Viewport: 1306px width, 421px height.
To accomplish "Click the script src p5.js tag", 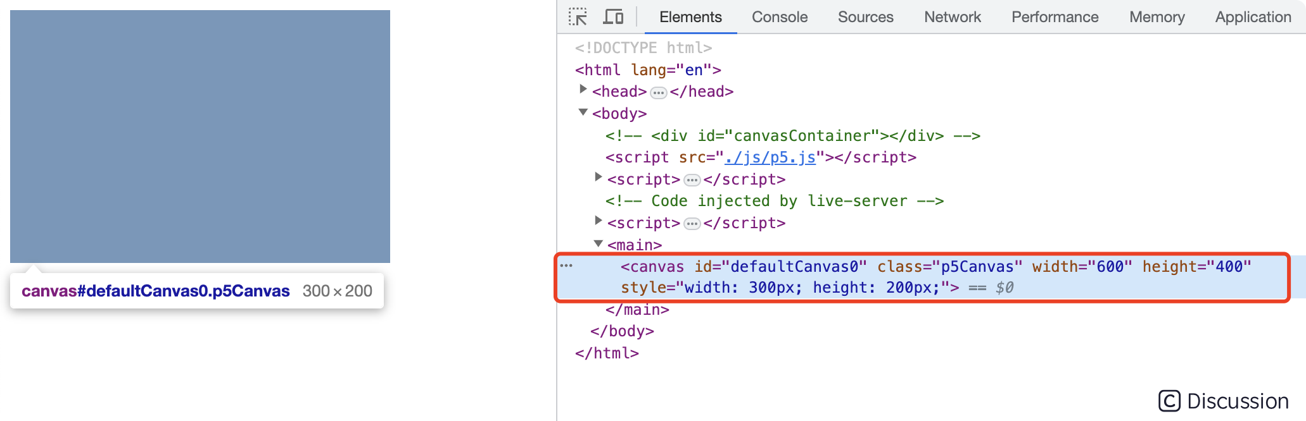I will pyautogui.click(x=761, y=157).
